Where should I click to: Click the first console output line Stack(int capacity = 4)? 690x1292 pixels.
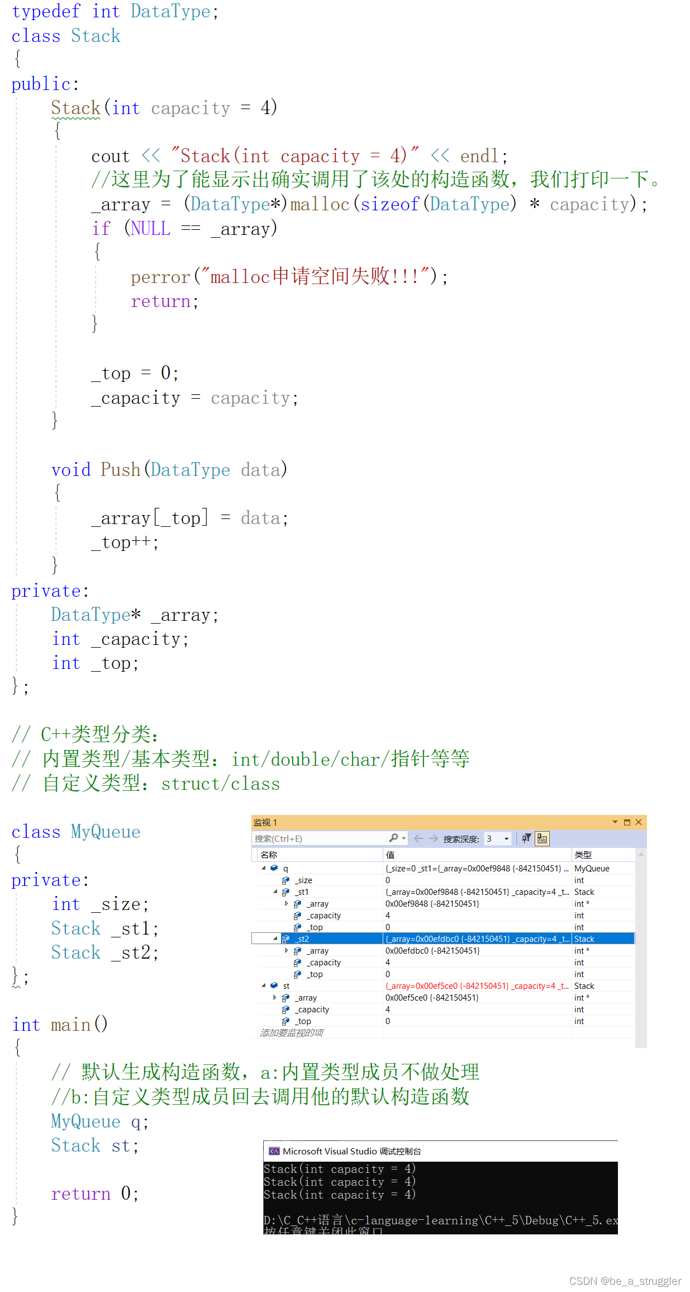point(340,1169)
